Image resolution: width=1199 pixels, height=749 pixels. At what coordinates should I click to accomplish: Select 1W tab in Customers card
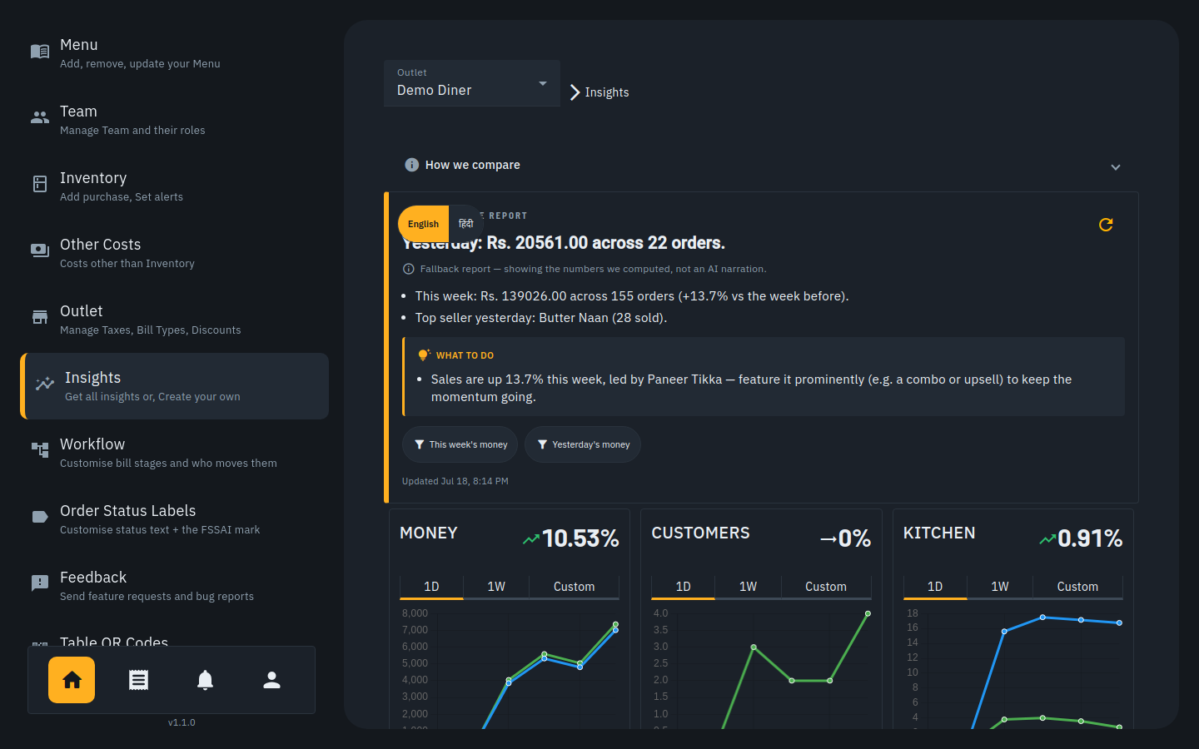point(748,587)
